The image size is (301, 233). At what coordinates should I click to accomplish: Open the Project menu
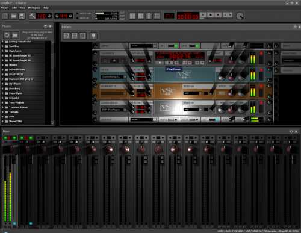click(x=5, y=8)
